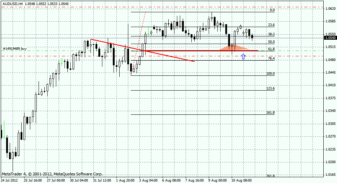This screenshot has width=337, height=183.
Task: Click the 1.0200 price scale value
Action: point(331,162)
